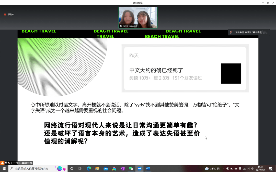Expand hidden system tray icons chevron
The image size is (276, 172).
point(224,169)
